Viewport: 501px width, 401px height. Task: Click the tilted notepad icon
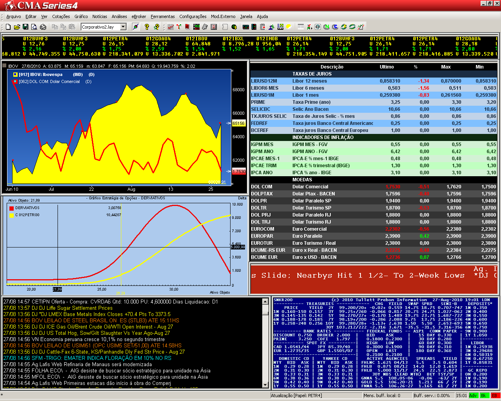(205, 27)
